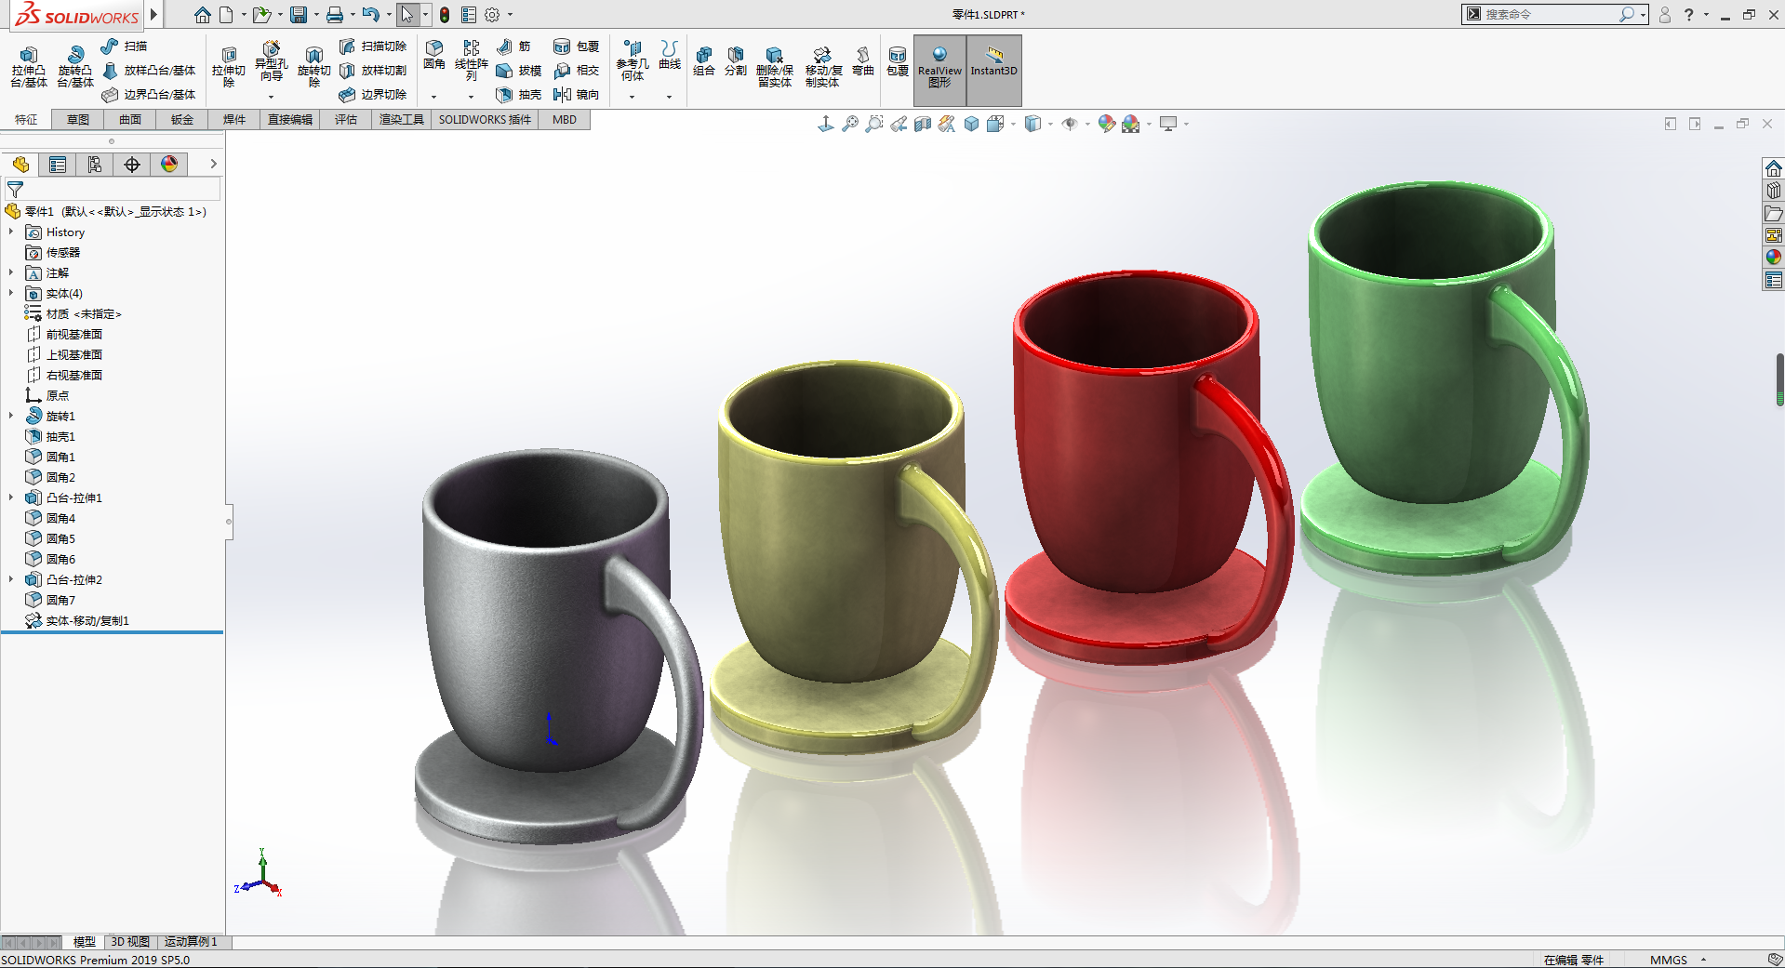Open the 运动算例 1 motion study tab
This screenshot has width=1785, height=968.
click(191, 942)
